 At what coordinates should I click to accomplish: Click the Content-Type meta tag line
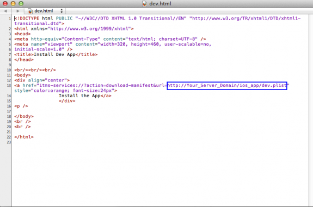[110, 39]
